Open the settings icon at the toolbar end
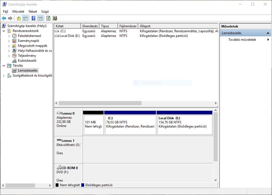Viewport: 272px width, 195px height. [55, 18]
